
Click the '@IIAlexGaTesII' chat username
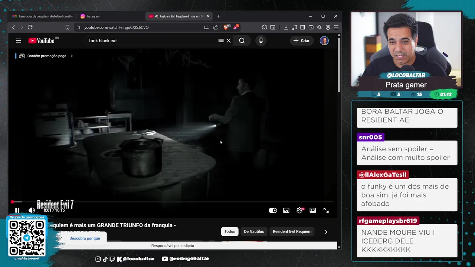pyautogui.click(x=383, y=175)
